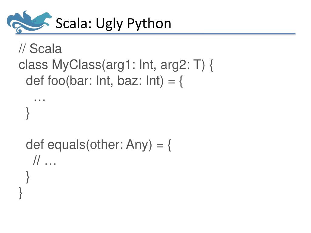
Task: Click the word 'Python' in title
Action: 149,24
